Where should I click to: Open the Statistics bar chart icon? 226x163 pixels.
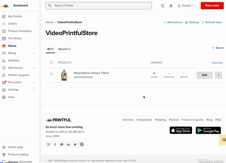(4, 60)
